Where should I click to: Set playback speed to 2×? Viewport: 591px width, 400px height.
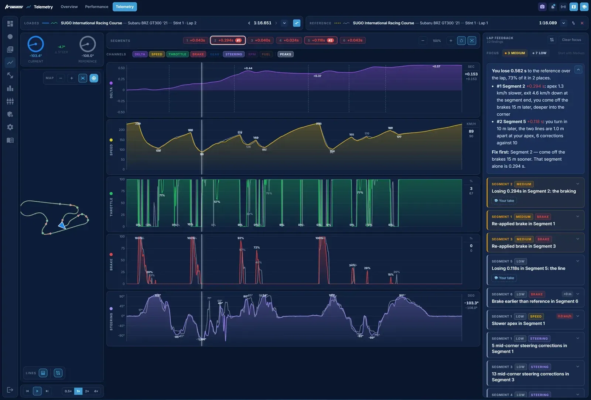click(x=87, y=391)
